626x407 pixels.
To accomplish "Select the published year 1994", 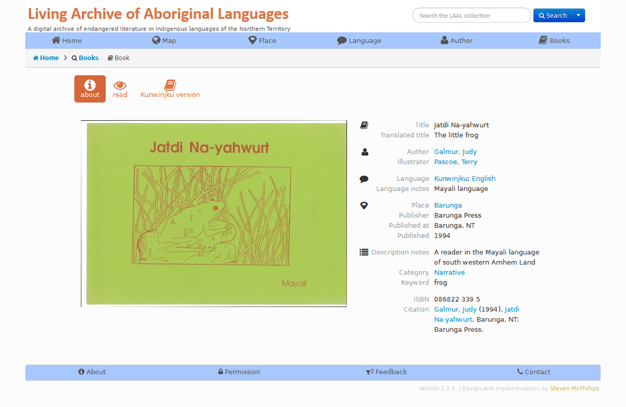I will click(442, 236).
